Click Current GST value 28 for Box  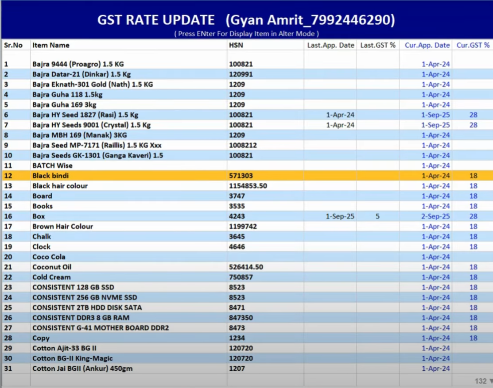pos(473,216)
